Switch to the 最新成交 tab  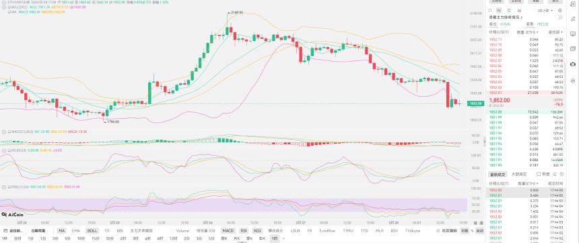click(x=498, y=174)
